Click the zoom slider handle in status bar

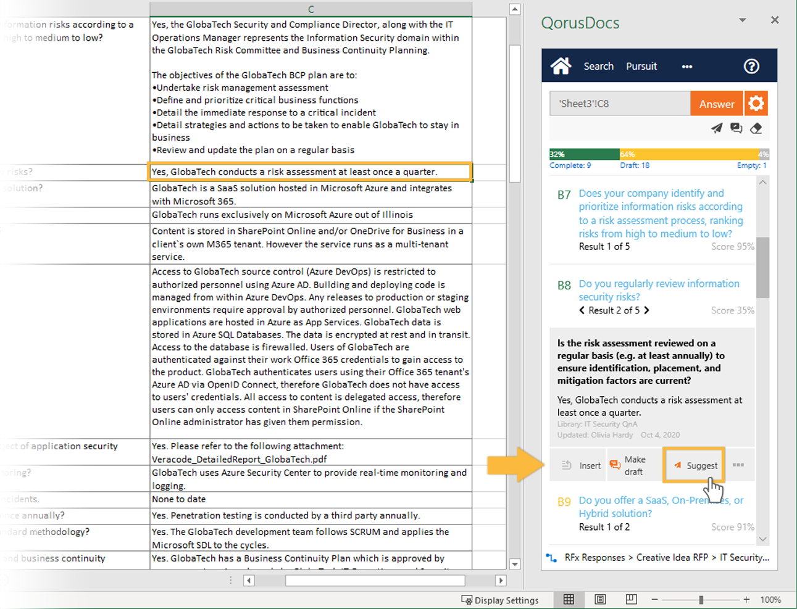click(x=701, y=599)
